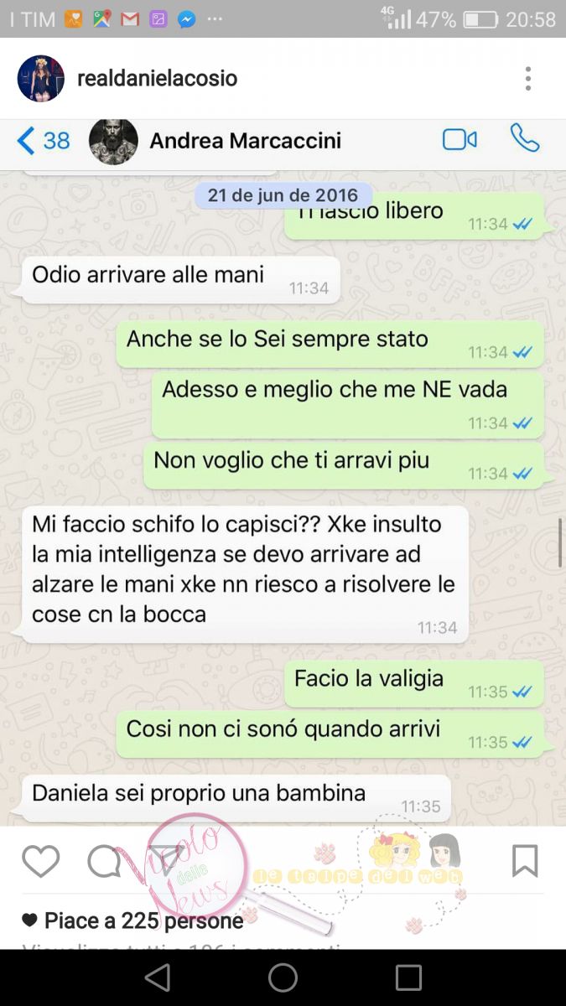Go back using the 38 chevron
Viewport: 566px width, 1006px height.
[44, 140]
